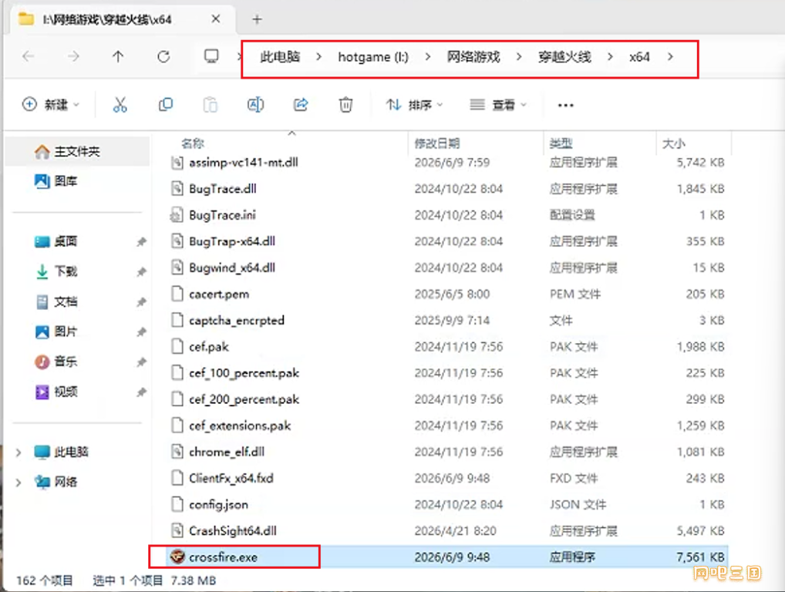785x592 pixels.
Task: Open the 新建 (New) dropdown
Action: coord(51,105)
